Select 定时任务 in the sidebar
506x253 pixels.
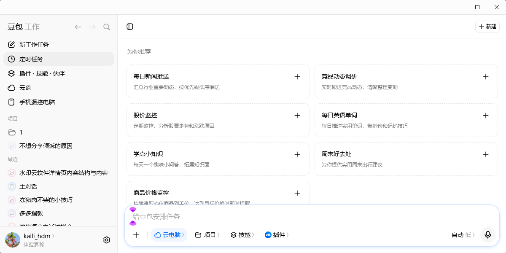tap(59, 59)
